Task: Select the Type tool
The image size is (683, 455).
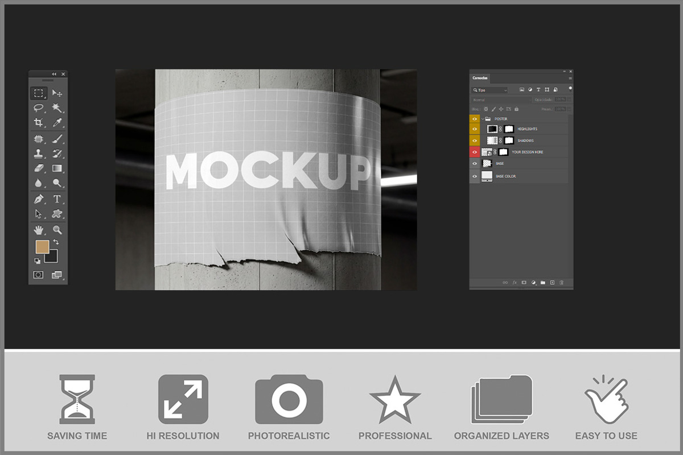Action: pyautogui.click(x=57, y=199)
